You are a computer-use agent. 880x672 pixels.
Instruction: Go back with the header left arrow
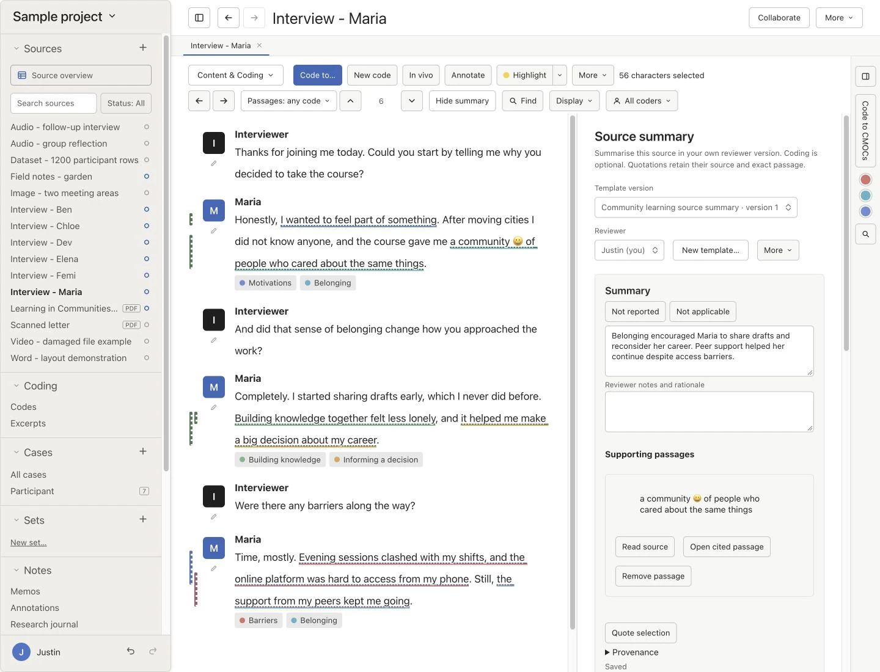(229, 18)
